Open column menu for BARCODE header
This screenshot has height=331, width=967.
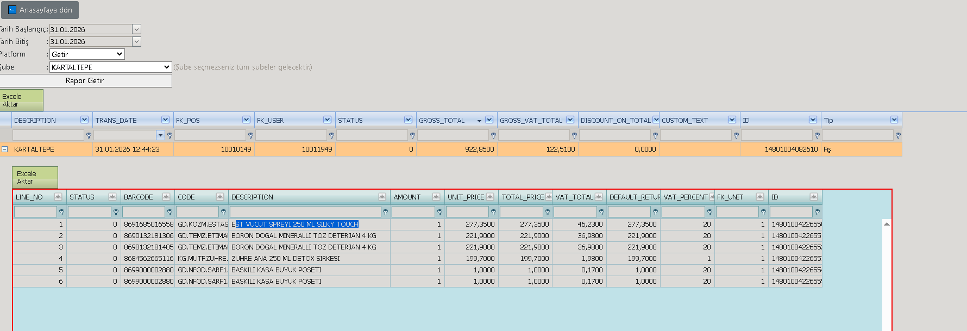pos(166,197)
